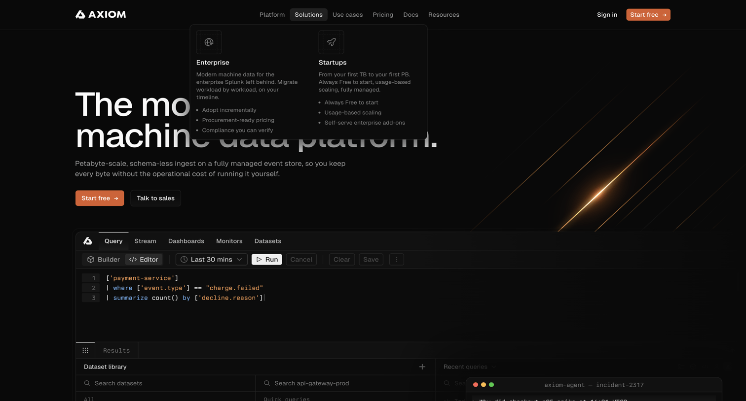Switch to the Query tab
Viewport: 746px width, 401px height.
click(x=113, y=241)
